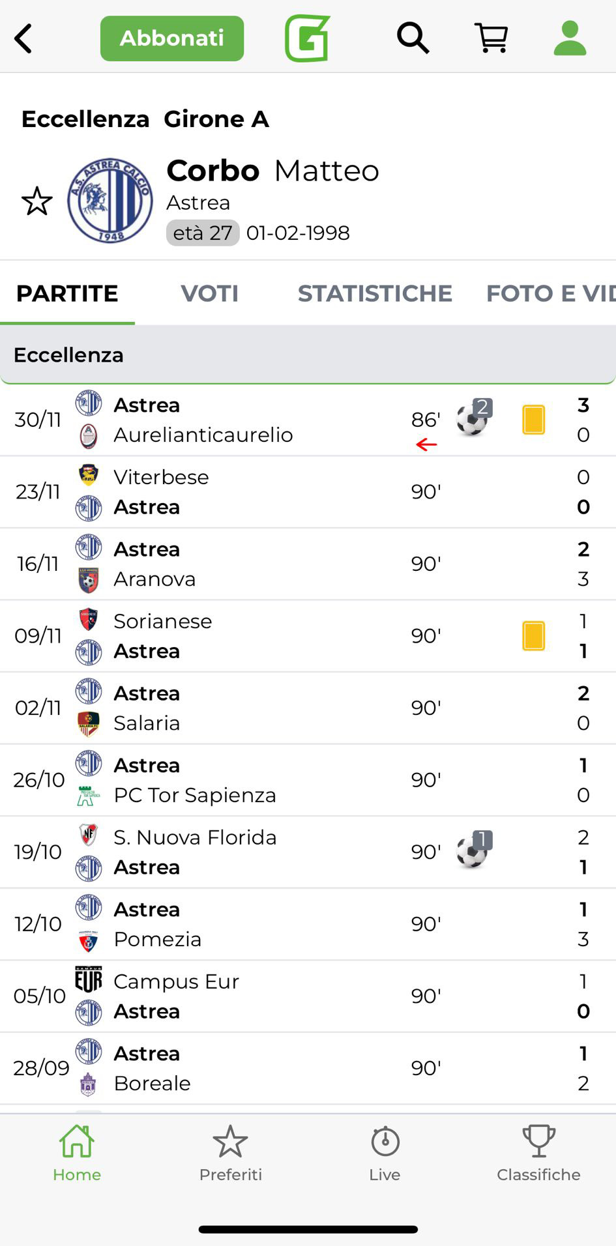Click the yellow card in Sorianese match
Viewport: 616px width, 1246px height.
pos(533,635)
